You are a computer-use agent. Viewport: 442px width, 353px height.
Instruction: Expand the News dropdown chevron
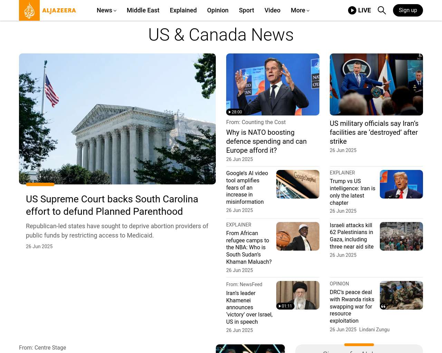(x=115, y=11)
